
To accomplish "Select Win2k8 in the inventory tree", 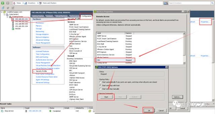I will point(18,29).
